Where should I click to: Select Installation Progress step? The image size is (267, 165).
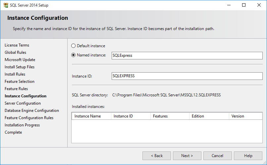pos(22,125)
